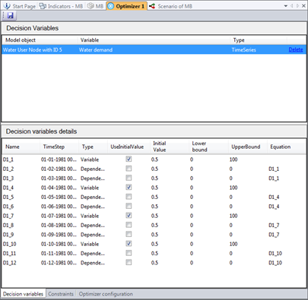308x300 pixels.
Task: Click the Model object column header
Action: 40,40
